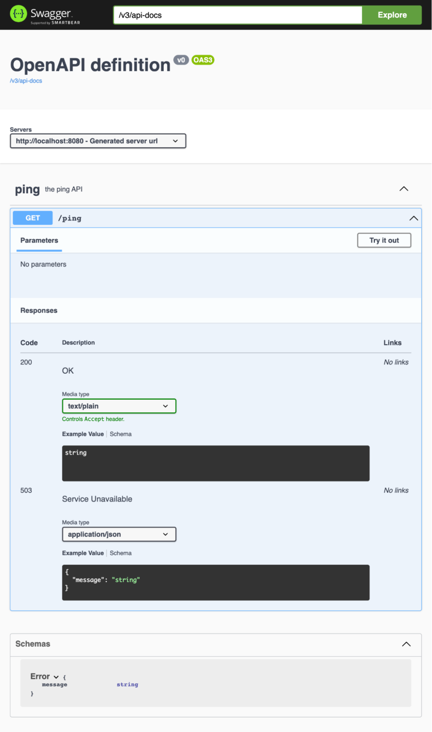
Task: View Schema for the 200 response
Action: click(121, 434)
